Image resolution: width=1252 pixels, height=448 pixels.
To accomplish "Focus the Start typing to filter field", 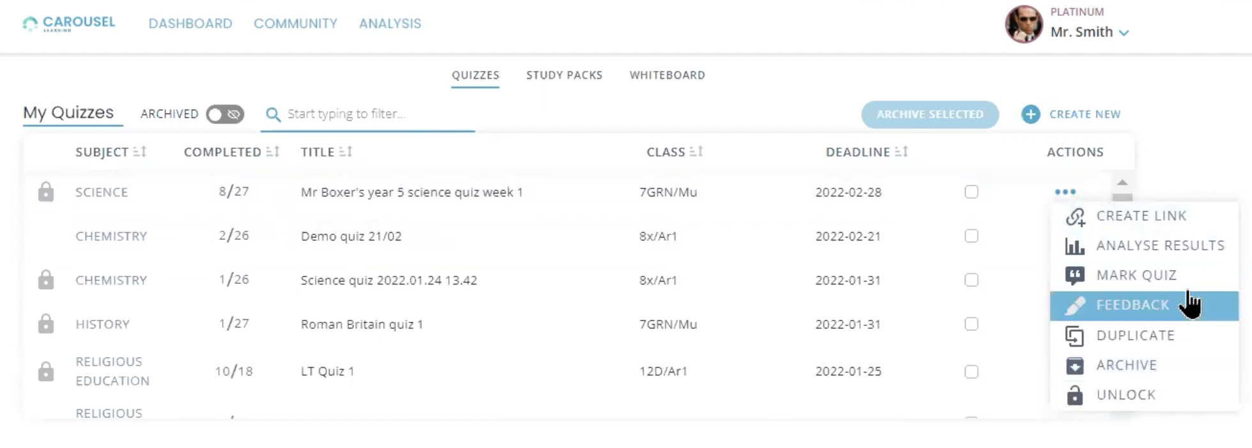I will point(377,114).
